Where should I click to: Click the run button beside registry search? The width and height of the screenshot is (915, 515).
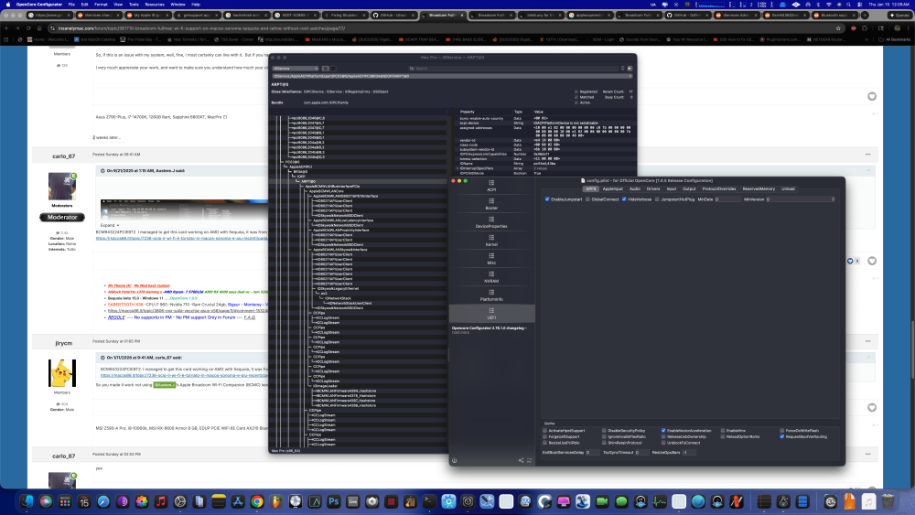click(x=630, y=69)
